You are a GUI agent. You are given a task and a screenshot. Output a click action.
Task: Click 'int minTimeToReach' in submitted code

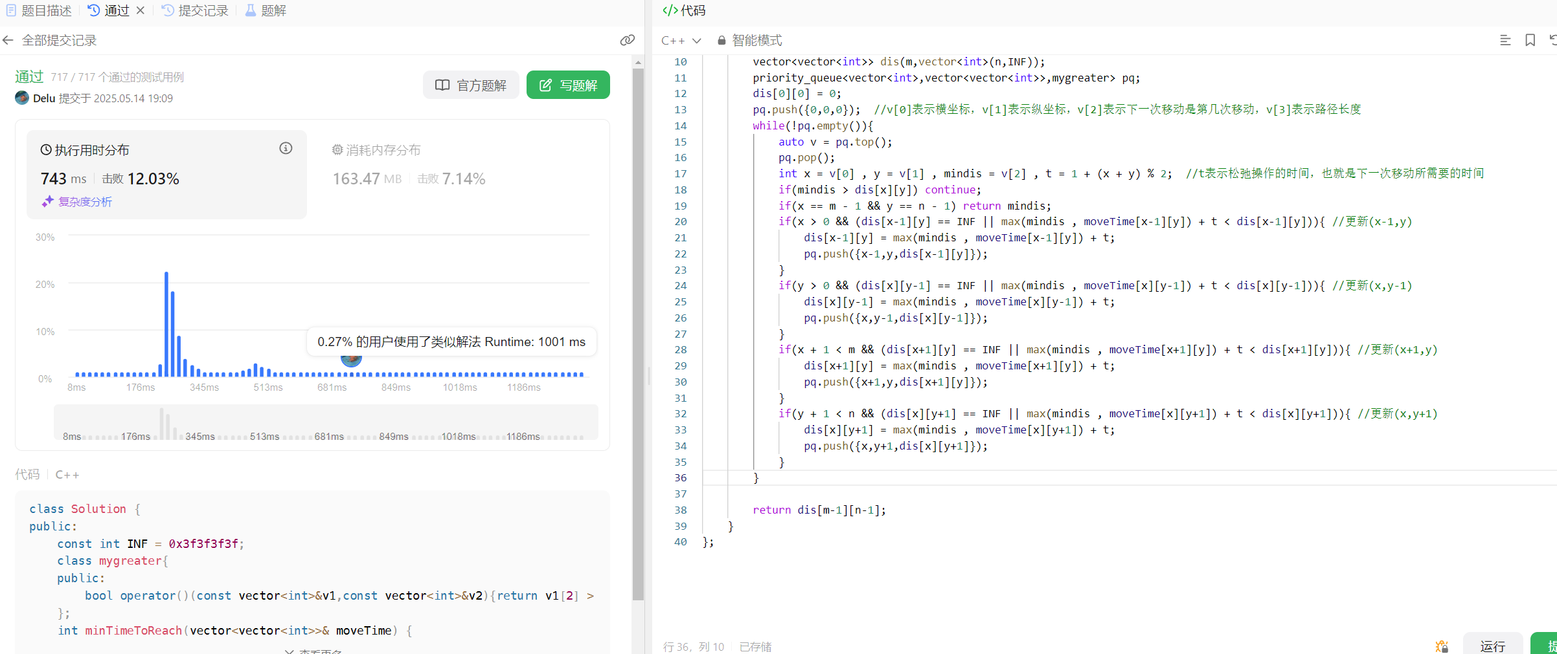tap(120, 630)
